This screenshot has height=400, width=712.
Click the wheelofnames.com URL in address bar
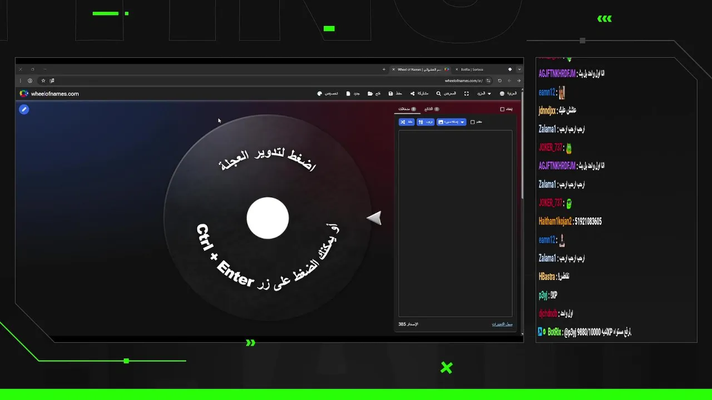tap(464, 81)
